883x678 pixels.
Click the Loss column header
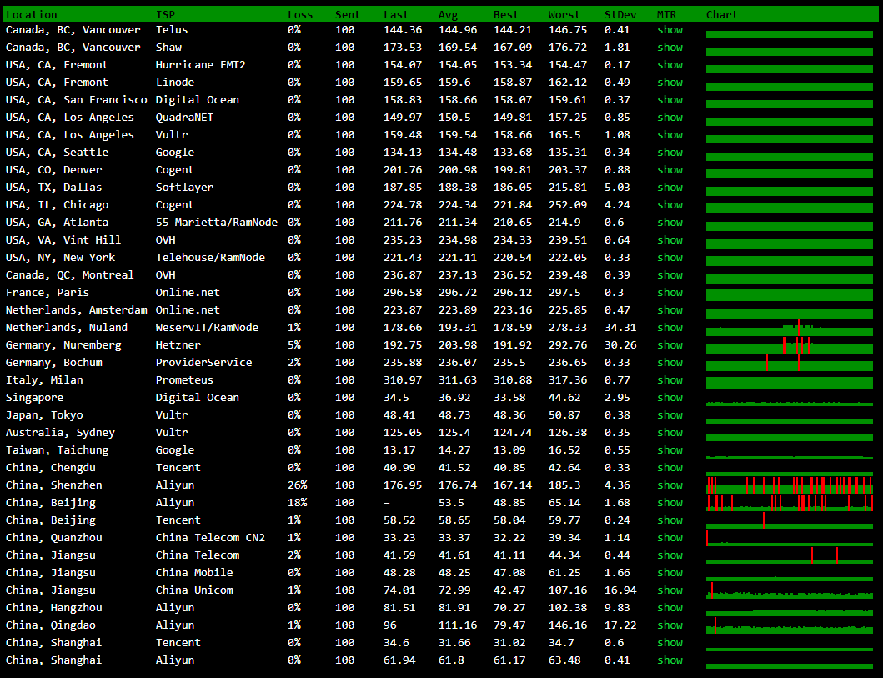click(x=300, y=14)
